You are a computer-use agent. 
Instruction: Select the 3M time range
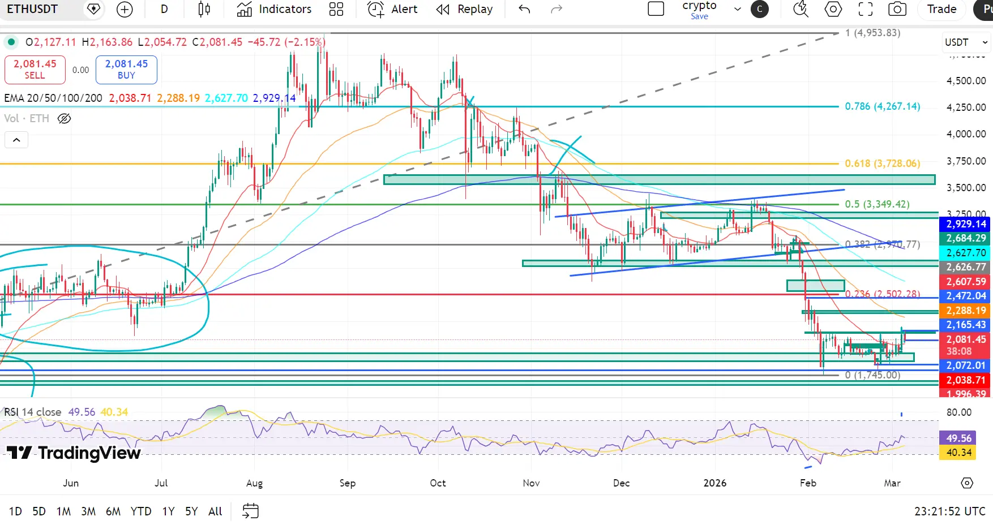click(88, 511)
